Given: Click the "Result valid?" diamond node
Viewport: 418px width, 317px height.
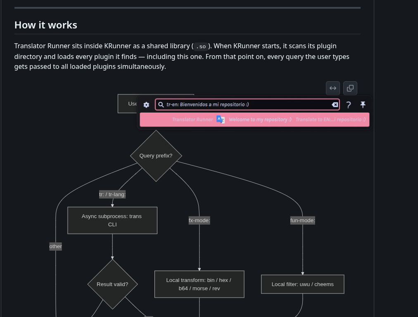Looking at the screenshot, I should point(112,284).
